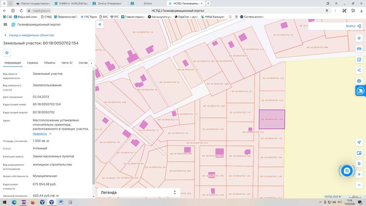Viewport: 366px width, 206px height.
Task: Bookmark this page in address bar
Action: (327, 10)
